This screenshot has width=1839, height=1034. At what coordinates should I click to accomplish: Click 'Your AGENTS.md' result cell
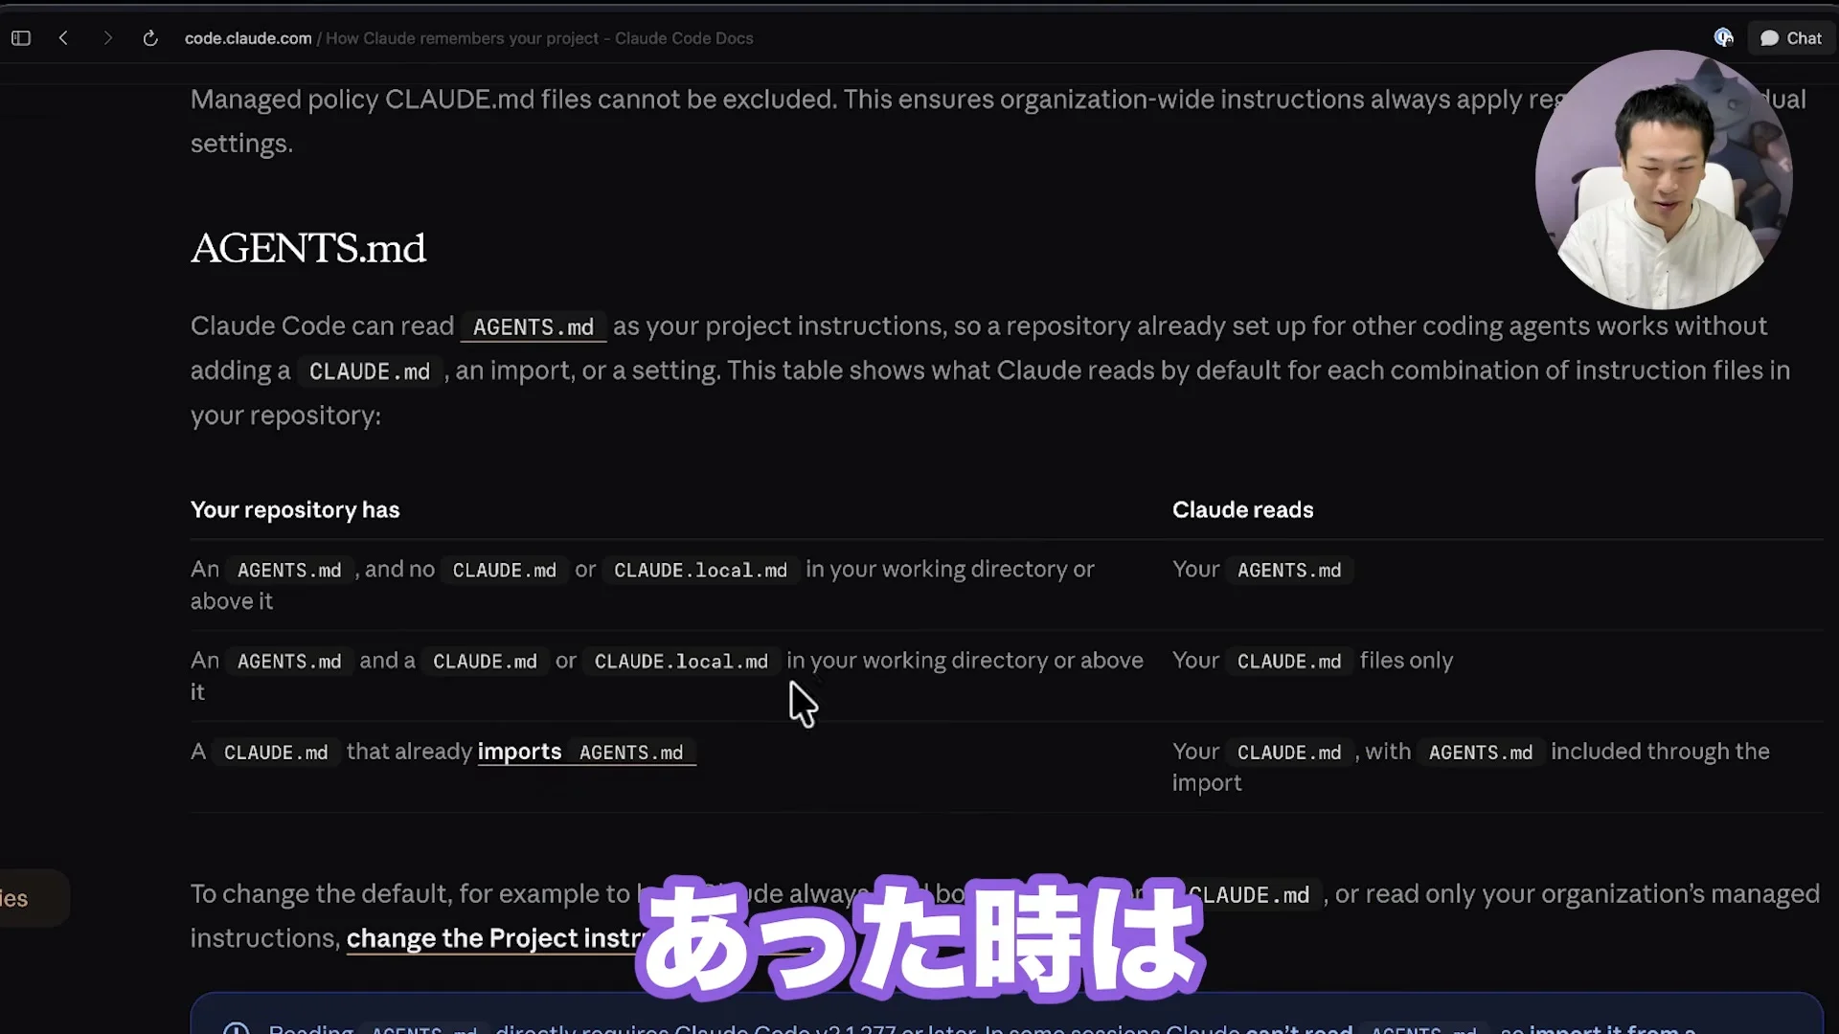pos(1261,570)
